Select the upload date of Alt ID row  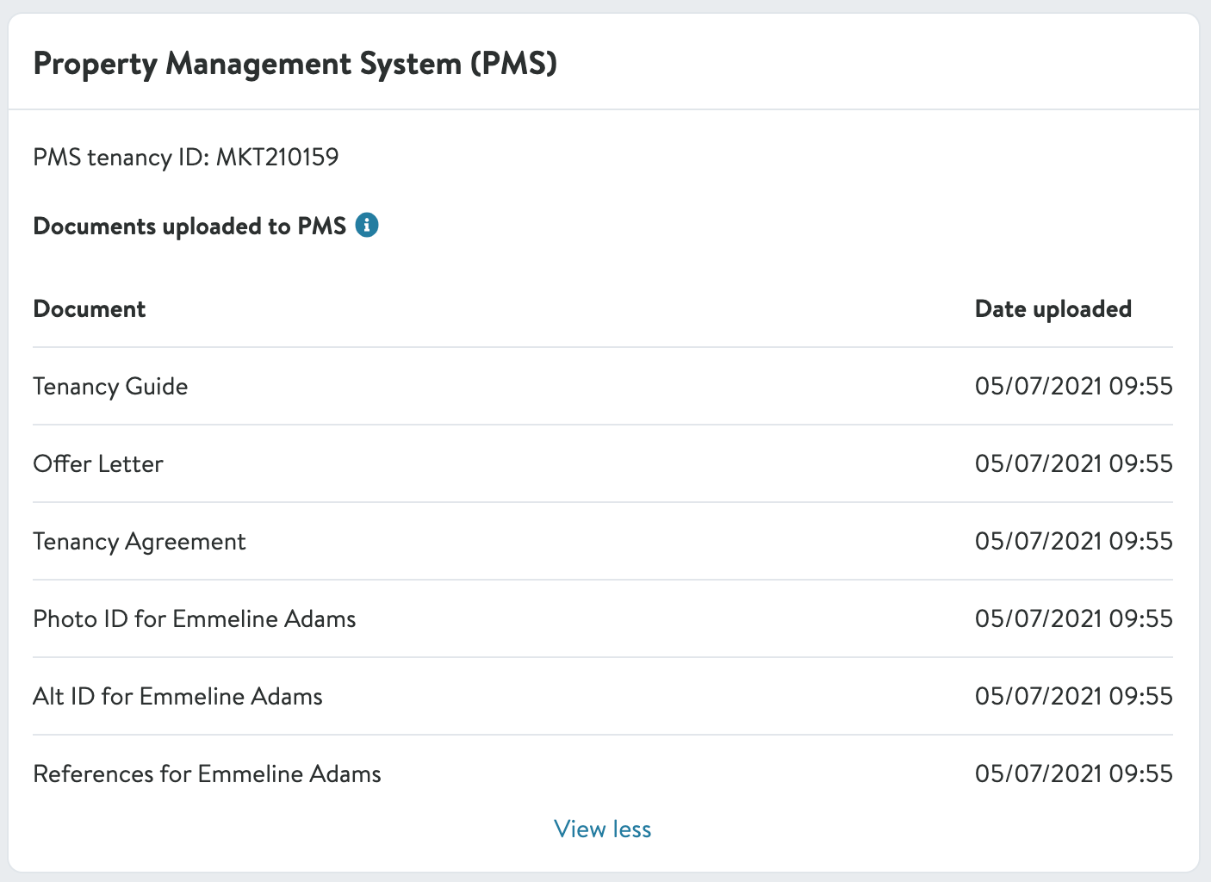point(1073,696)
